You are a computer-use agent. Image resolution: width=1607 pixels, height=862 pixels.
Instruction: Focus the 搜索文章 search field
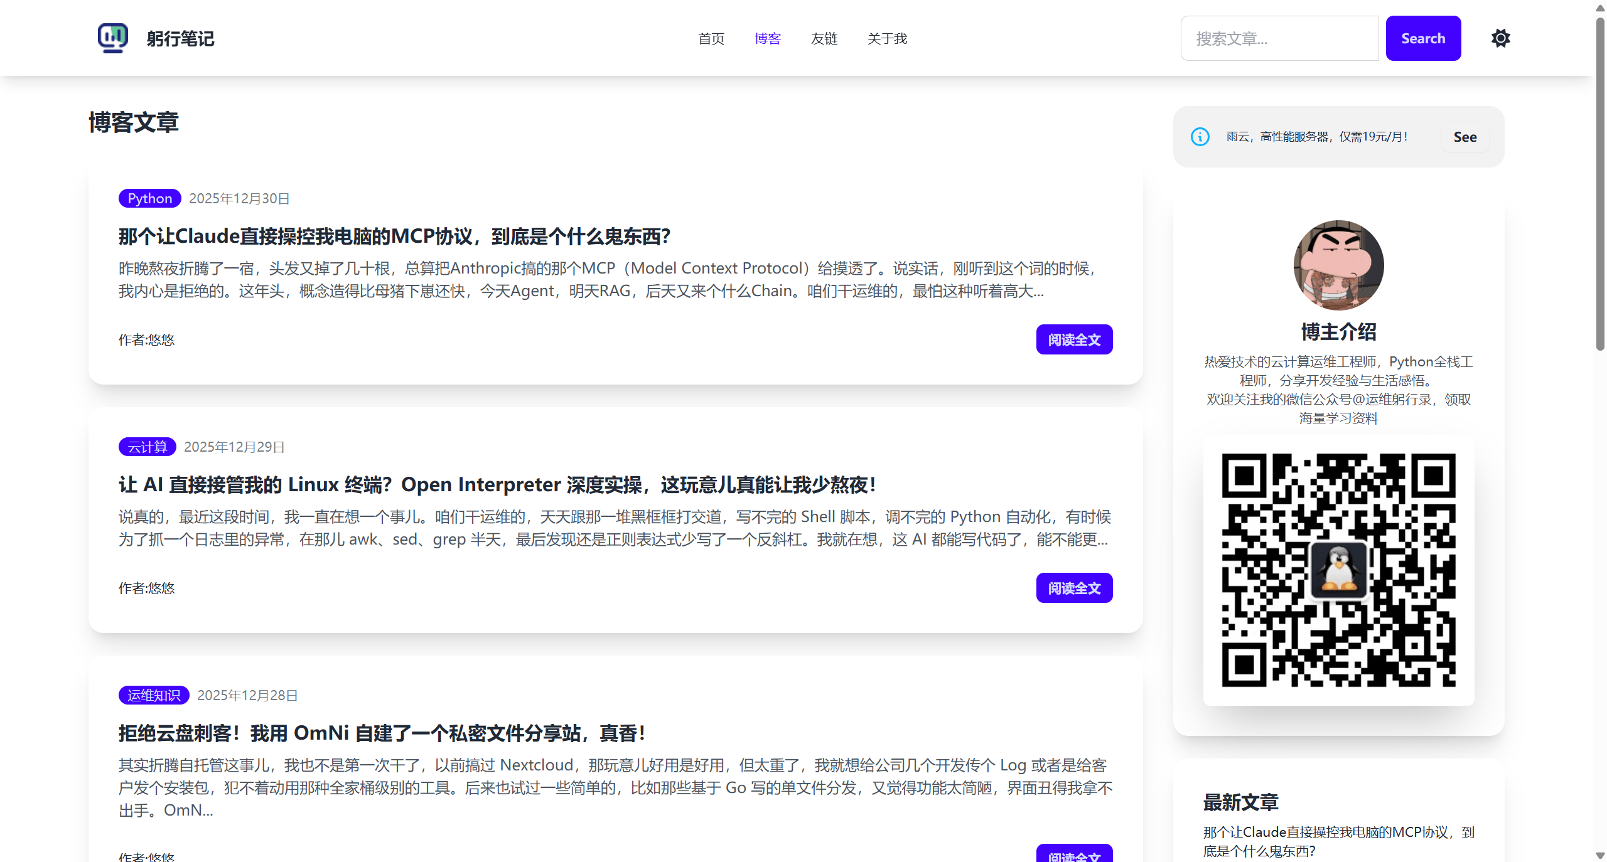click(1279, 39)
